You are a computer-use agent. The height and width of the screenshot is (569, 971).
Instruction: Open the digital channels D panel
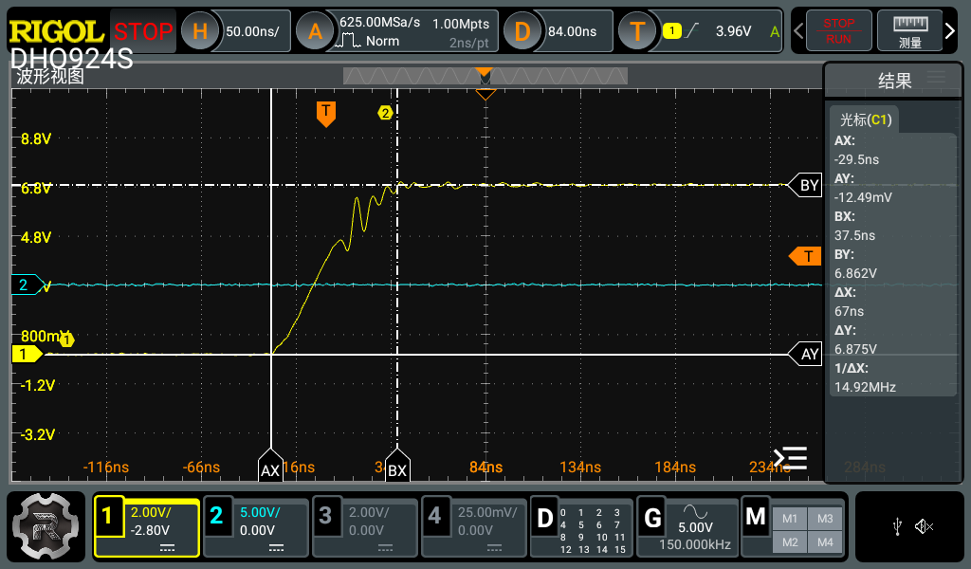click(x=545, y=518)
